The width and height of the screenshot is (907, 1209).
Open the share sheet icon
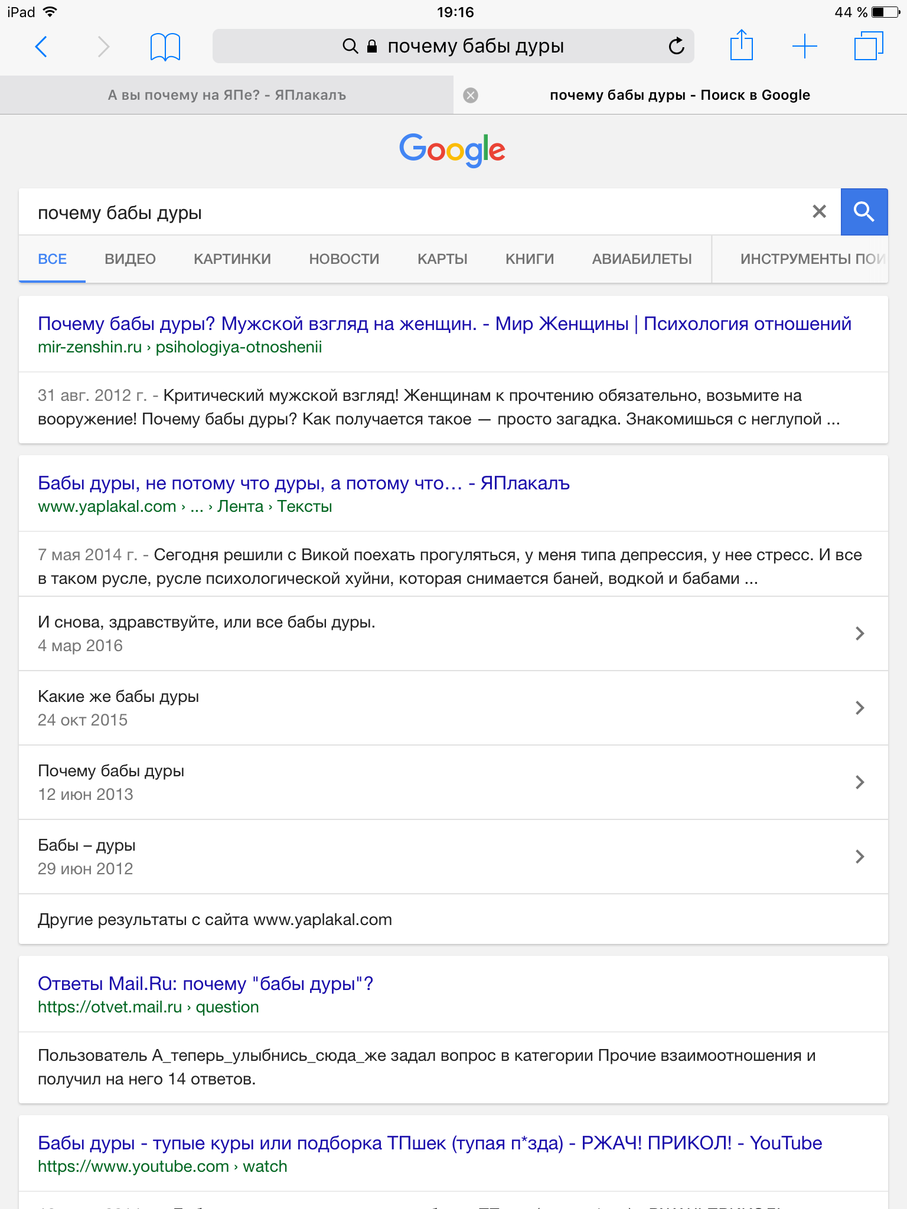coord(742,45)
